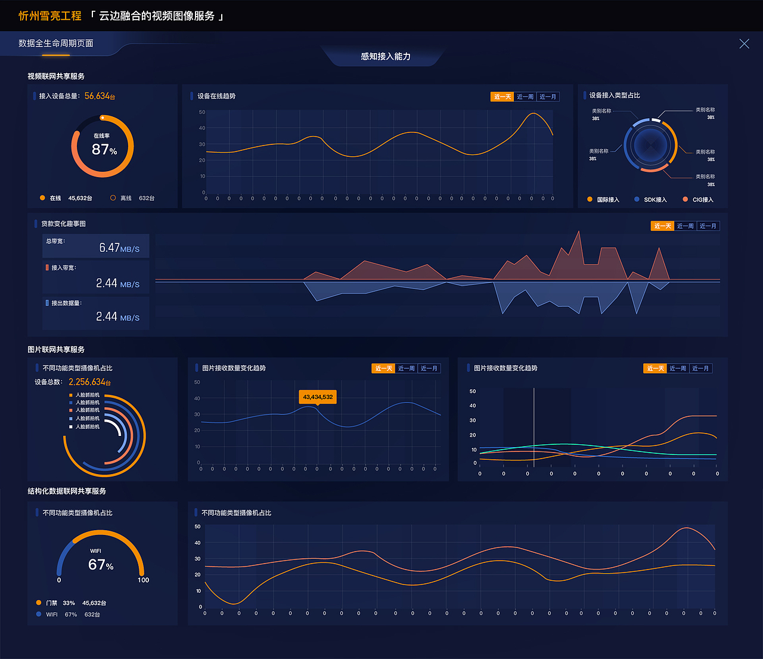Click the 图片联网共享服务 section heading
This screenshot has height=659, width=763.
click(x=56, y=349)
